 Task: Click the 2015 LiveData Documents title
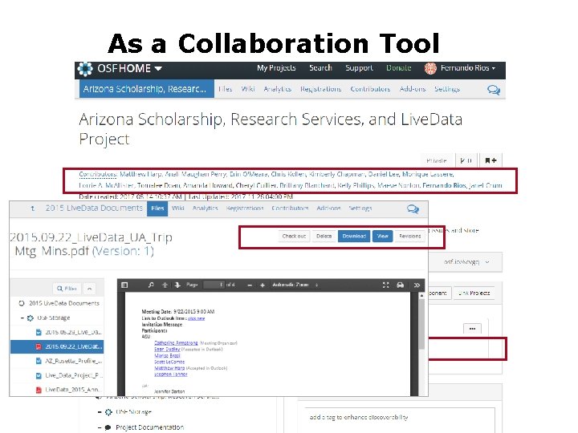[94, 208]
